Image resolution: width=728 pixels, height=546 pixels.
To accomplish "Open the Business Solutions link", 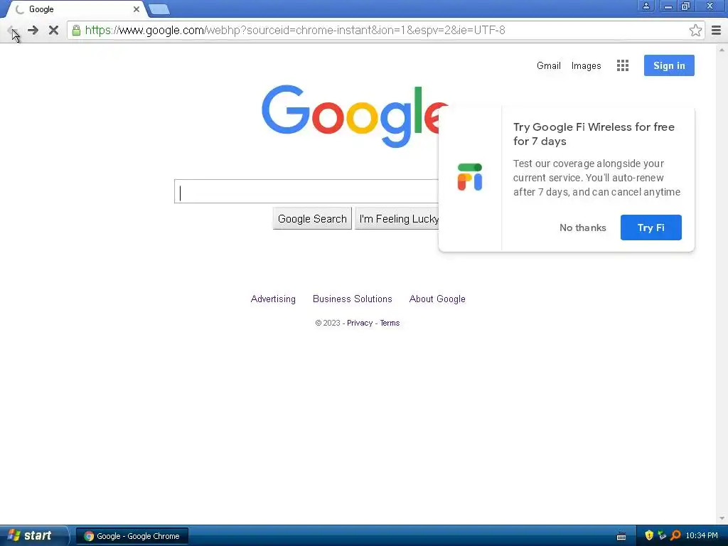I will (353, 299).
